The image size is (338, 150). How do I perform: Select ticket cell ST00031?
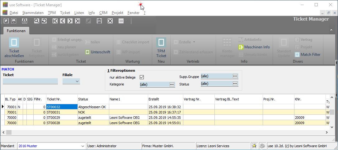coord(62,112)
